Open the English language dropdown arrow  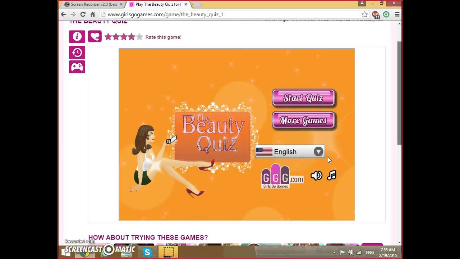318,152
